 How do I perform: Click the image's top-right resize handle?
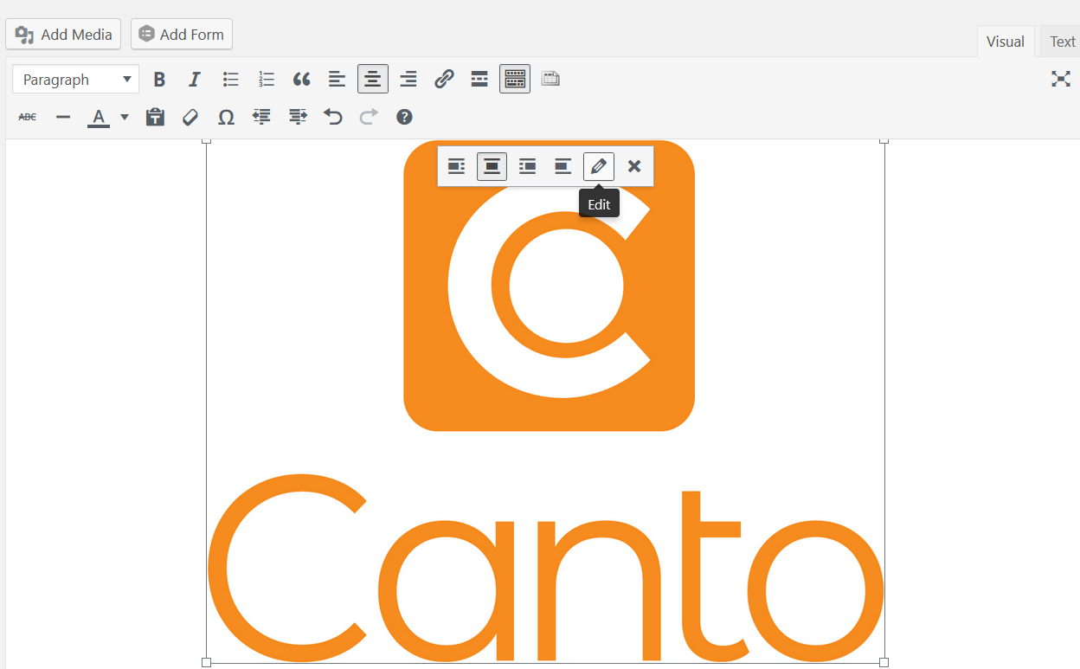(884, 140)
